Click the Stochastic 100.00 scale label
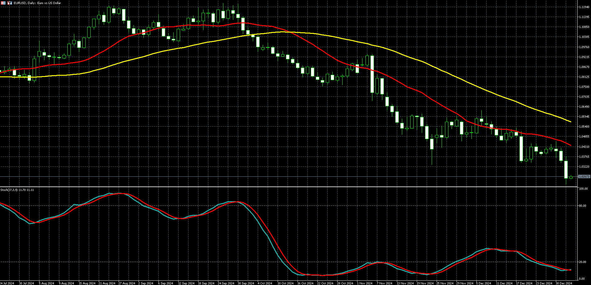591x285 pixels. (583, 189)
